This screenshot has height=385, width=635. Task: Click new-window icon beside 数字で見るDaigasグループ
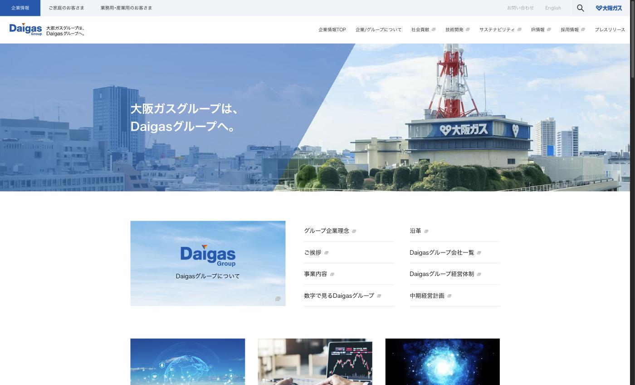[379, 296]
